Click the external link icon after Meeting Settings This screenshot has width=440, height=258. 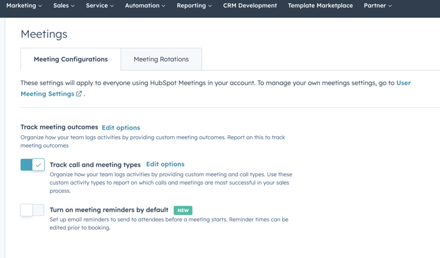(x=79, y=94)
